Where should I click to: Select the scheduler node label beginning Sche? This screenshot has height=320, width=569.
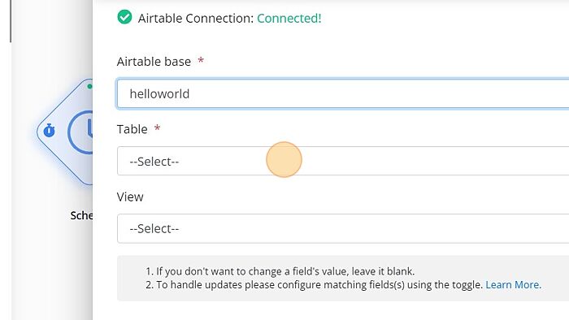[81, 215]
